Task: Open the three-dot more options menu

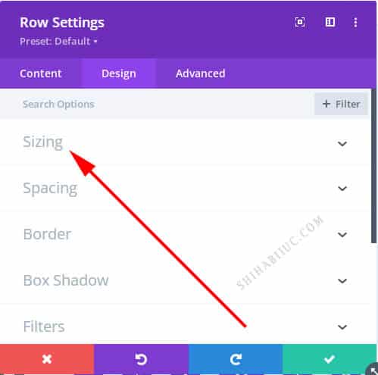Action: 355,23
